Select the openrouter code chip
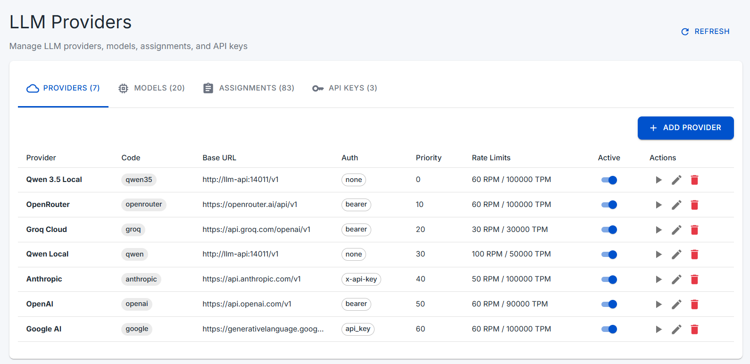The height and width of the screenshot is (364, 750). 144,205
